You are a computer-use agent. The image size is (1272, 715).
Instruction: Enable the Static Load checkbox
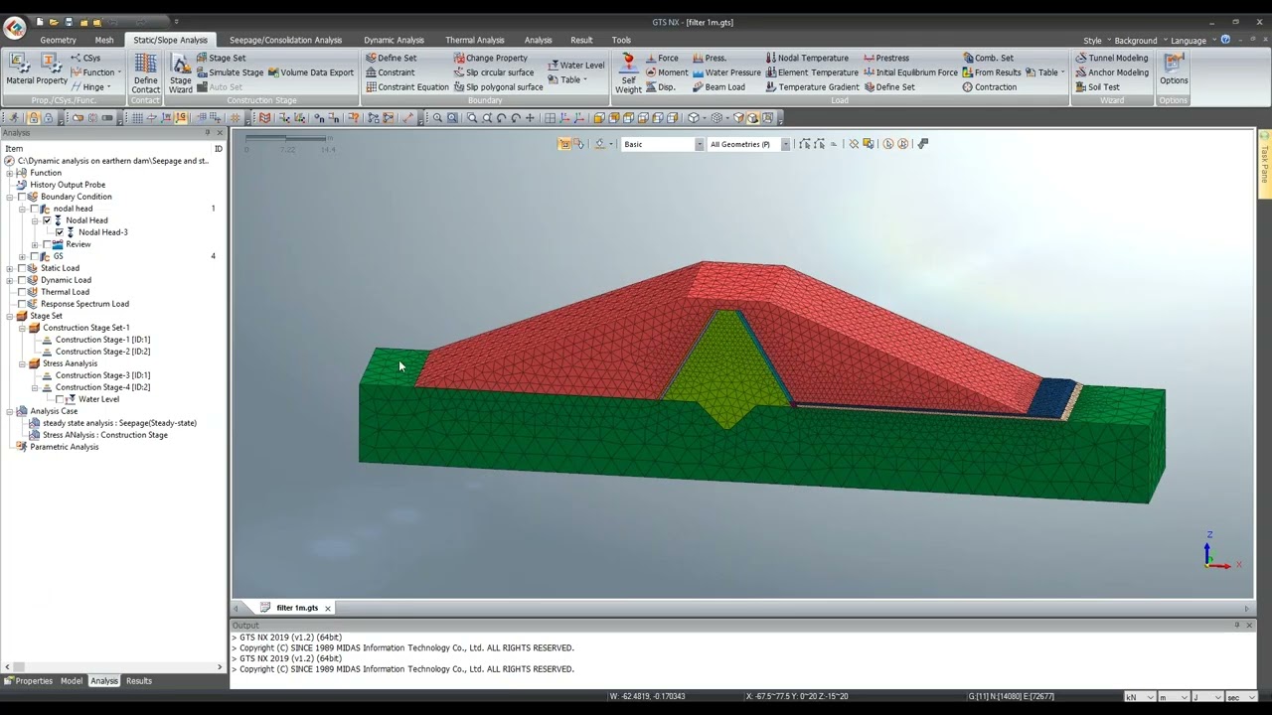tap(22, 268)
